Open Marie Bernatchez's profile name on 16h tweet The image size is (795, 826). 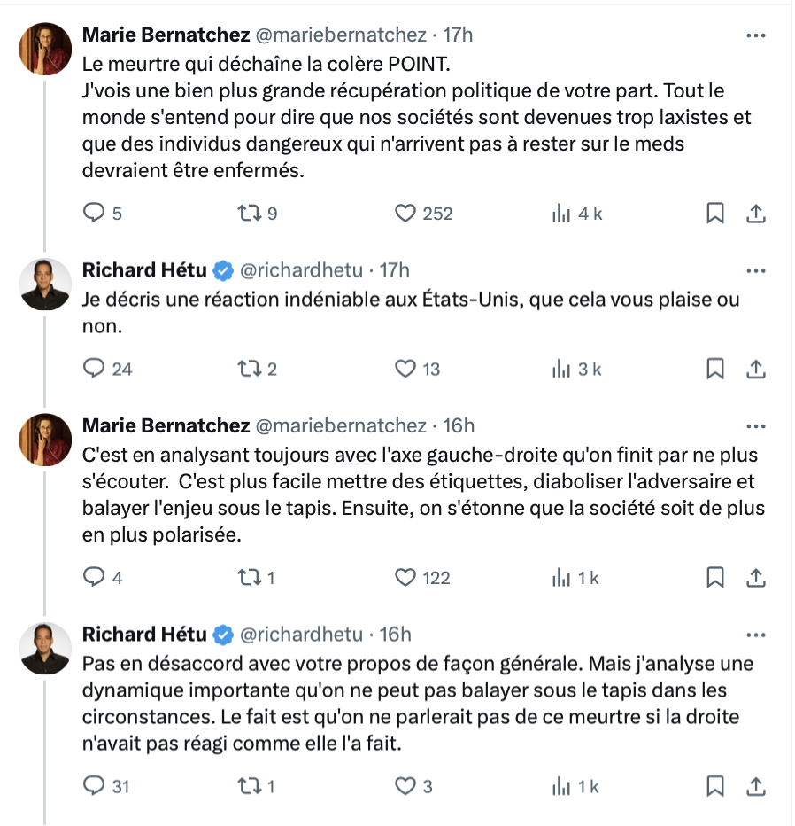point(166,425)
